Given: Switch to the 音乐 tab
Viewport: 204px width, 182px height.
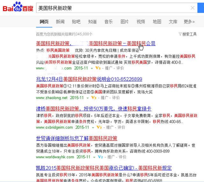Looking at the screenshot, I should 108,22.
